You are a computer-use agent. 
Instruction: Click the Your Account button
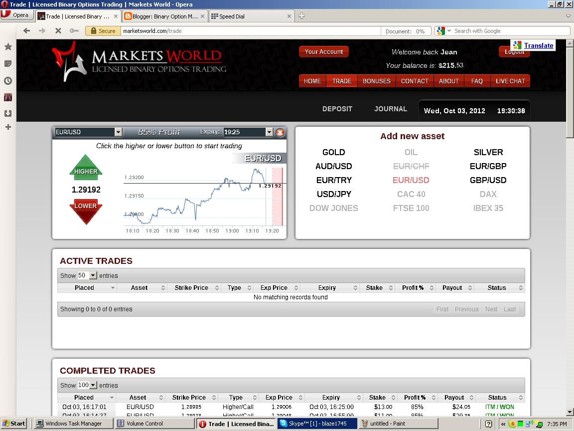pyautogui.click(x=323, y=52)
